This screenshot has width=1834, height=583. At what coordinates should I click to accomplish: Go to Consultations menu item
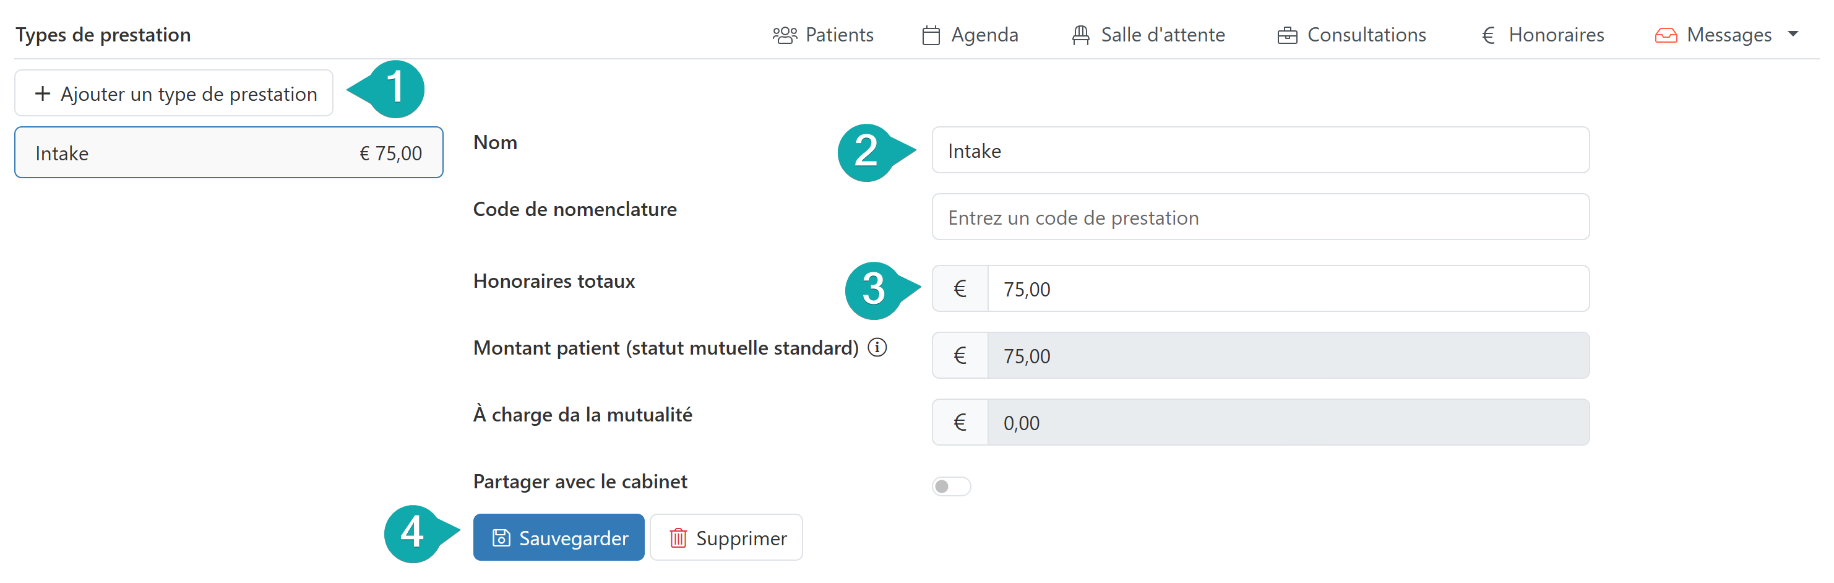[x=1366, y=35]
